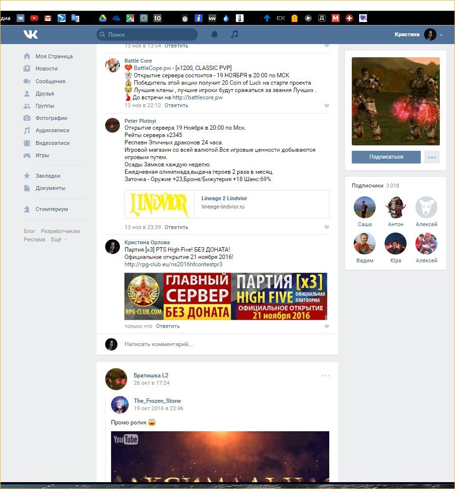This screenshot has height=489, width=455.
Task: Open the YouTube bookmark
Action: coord(34,18)
